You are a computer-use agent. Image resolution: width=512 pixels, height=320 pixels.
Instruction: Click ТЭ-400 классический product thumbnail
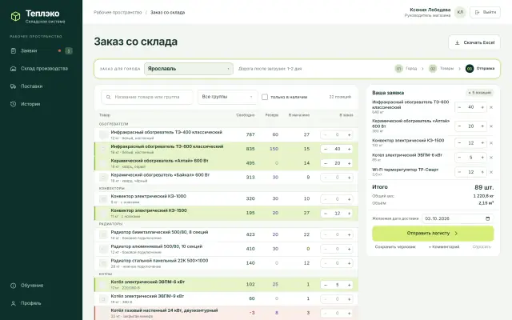(x=103, y=134)
